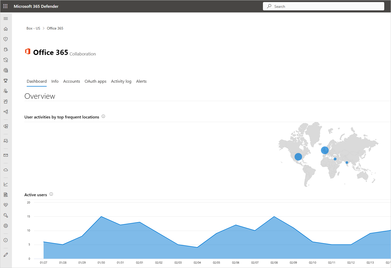Open Audit via document search icon
This screenshot has width=391, height=268.
click(6, 194)
